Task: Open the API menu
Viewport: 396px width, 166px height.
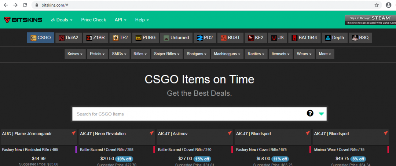Action: (120, 20)
